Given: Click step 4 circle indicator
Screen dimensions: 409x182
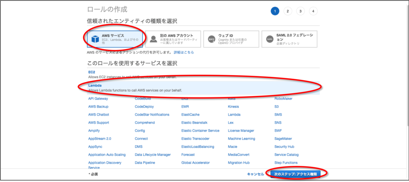Looking at the screenshot, I should [x=313, y=11].
